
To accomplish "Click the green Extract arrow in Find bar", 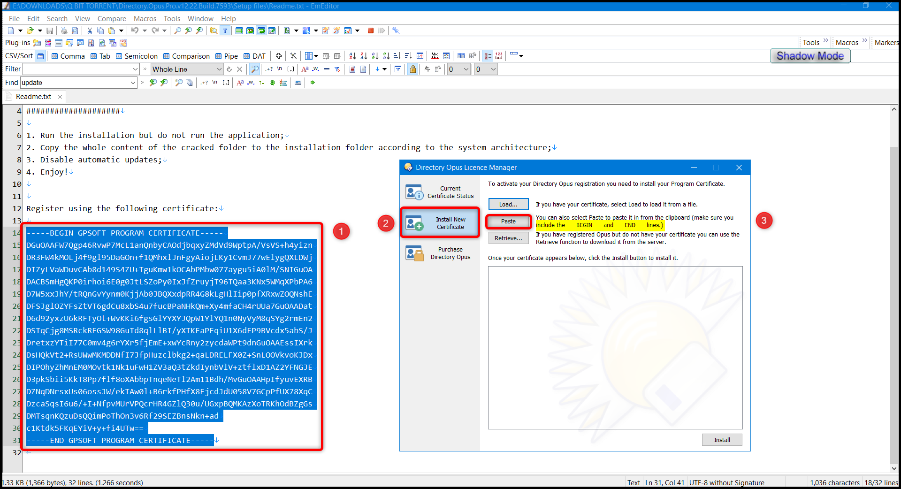I will tap(313, 83).
